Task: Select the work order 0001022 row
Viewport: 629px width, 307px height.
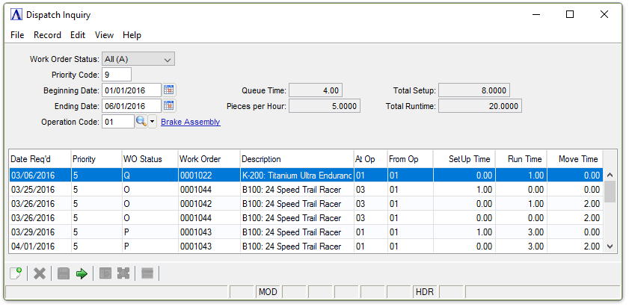Action: [208, 176]
